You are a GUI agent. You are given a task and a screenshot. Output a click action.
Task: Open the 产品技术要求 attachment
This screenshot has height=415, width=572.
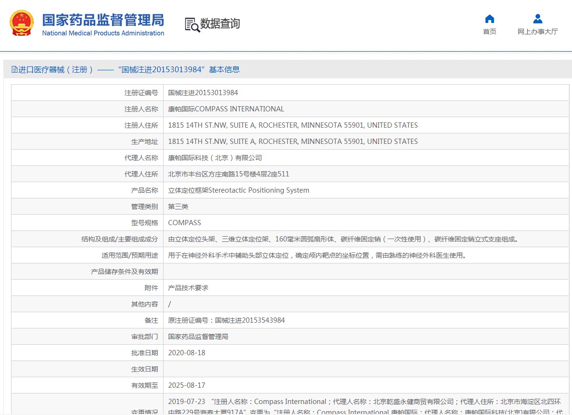pyautogui.click(x=188, y=288)
